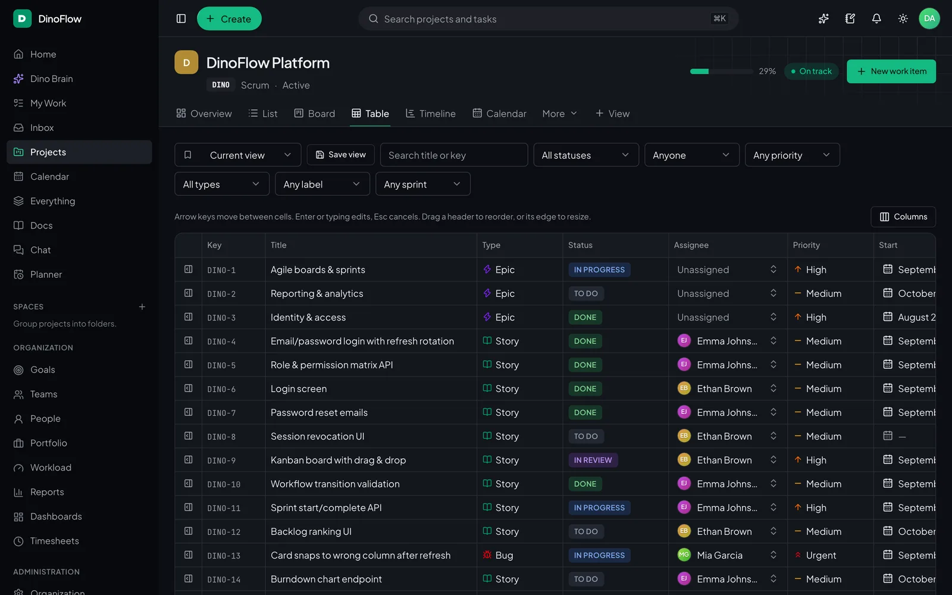
Task: Switch to the Timeline tab
Action: coord(431,114)
